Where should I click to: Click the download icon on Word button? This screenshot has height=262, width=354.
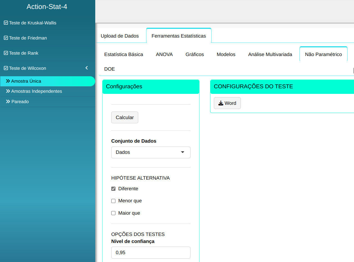(x=221, y=103)
